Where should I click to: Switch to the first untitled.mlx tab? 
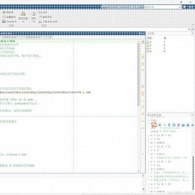[x=10, y=37]
